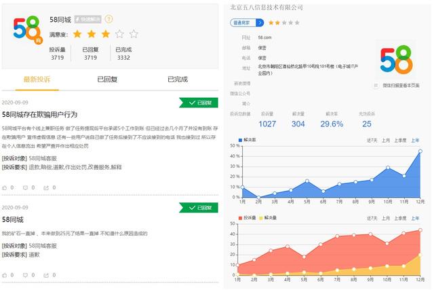Switch to the 已完成 tab
The image size is (434, 290).
point(178,79)
